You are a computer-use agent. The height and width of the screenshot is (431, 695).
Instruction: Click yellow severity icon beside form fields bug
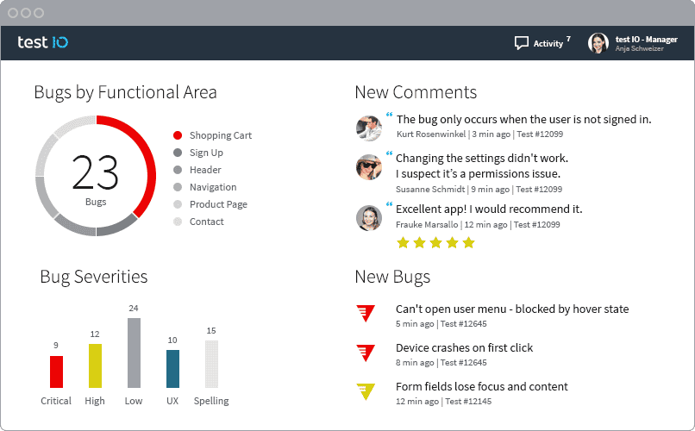coord(366,391)
